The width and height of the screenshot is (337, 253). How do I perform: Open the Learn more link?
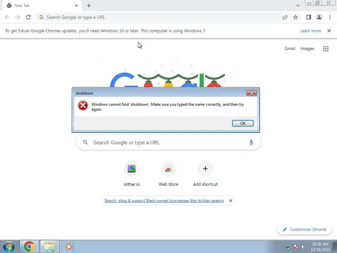click(x=310, y=31)
